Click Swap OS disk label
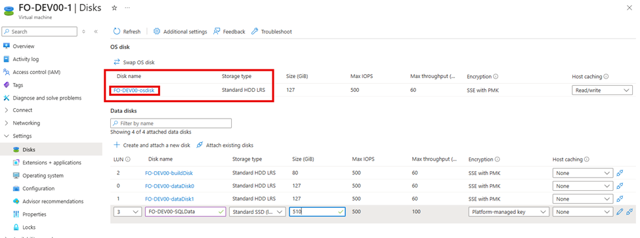 [139, 62]
